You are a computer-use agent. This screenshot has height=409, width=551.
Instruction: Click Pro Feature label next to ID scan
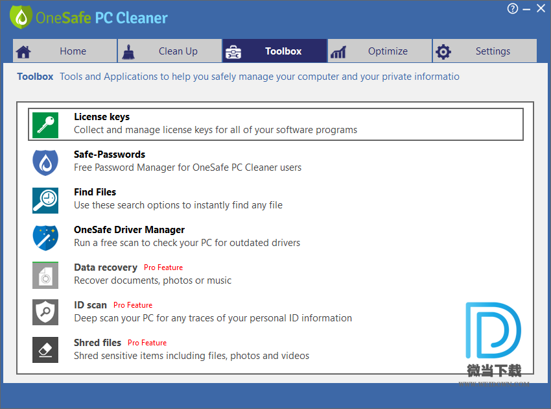133,305
